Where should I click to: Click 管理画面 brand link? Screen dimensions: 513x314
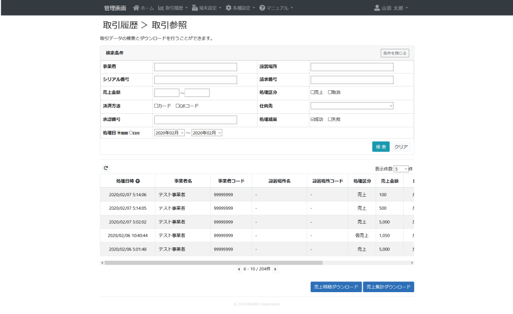pyautogui.click(x=115, y=8)
